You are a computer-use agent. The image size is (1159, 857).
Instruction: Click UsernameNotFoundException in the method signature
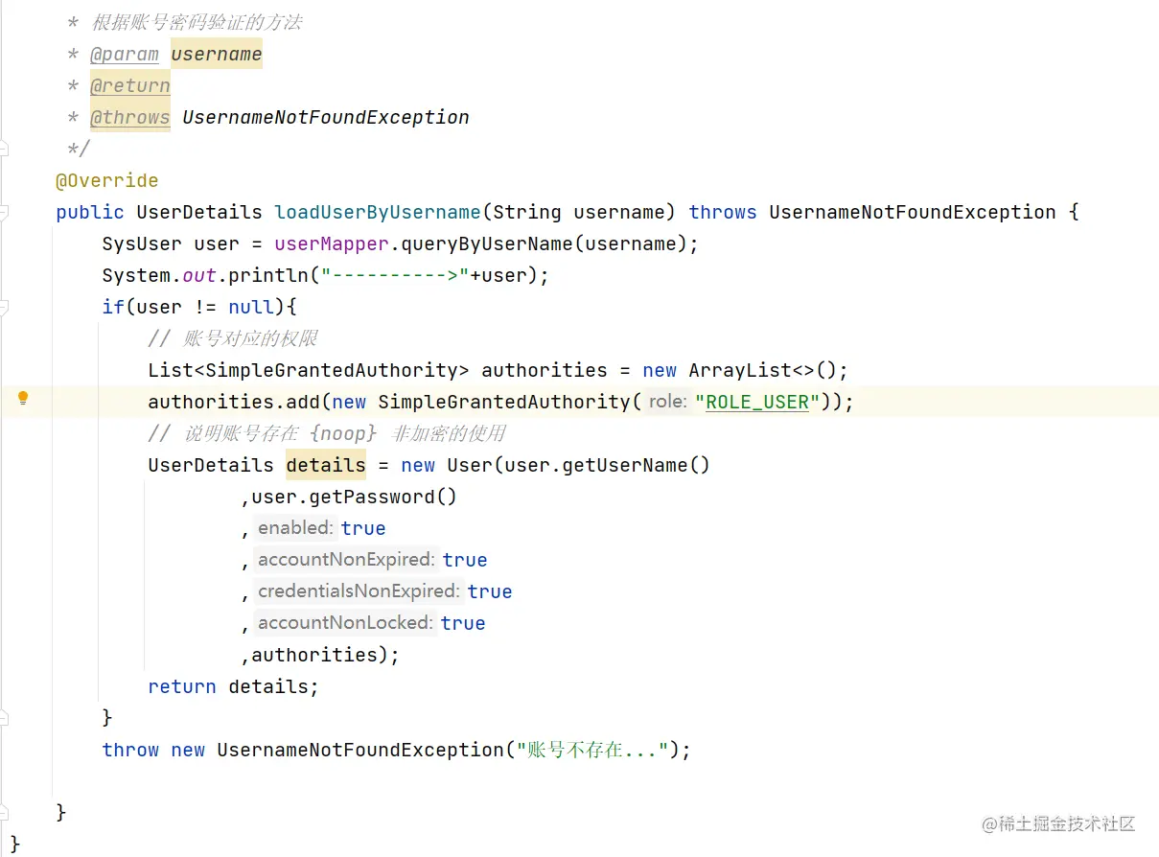point(913,212)
